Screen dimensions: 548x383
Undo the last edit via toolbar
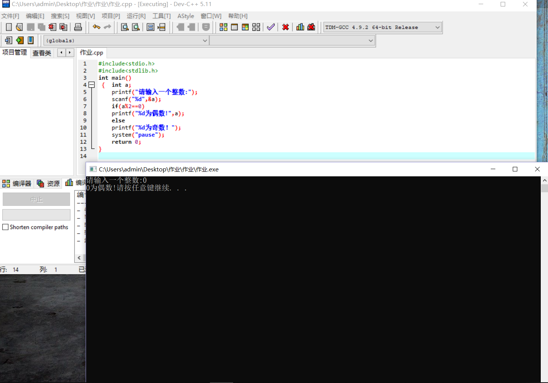tap(97, 27)
